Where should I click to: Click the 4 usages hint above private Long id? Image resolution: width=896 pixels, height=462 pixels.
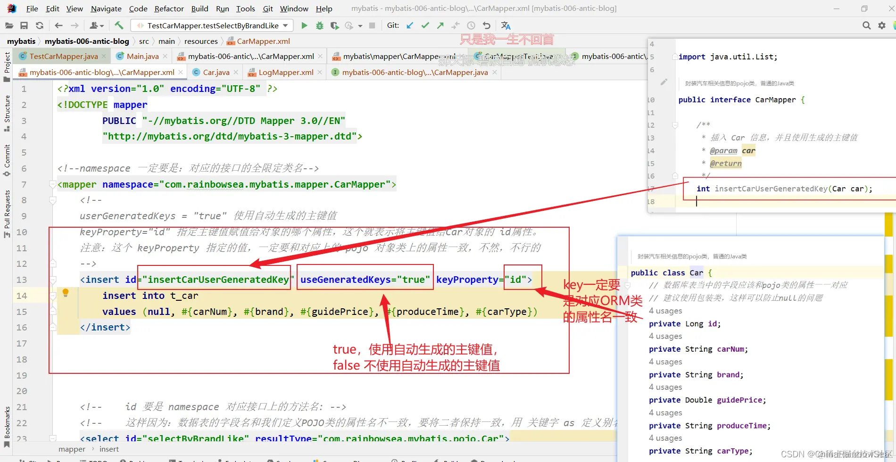pos(665,311)
